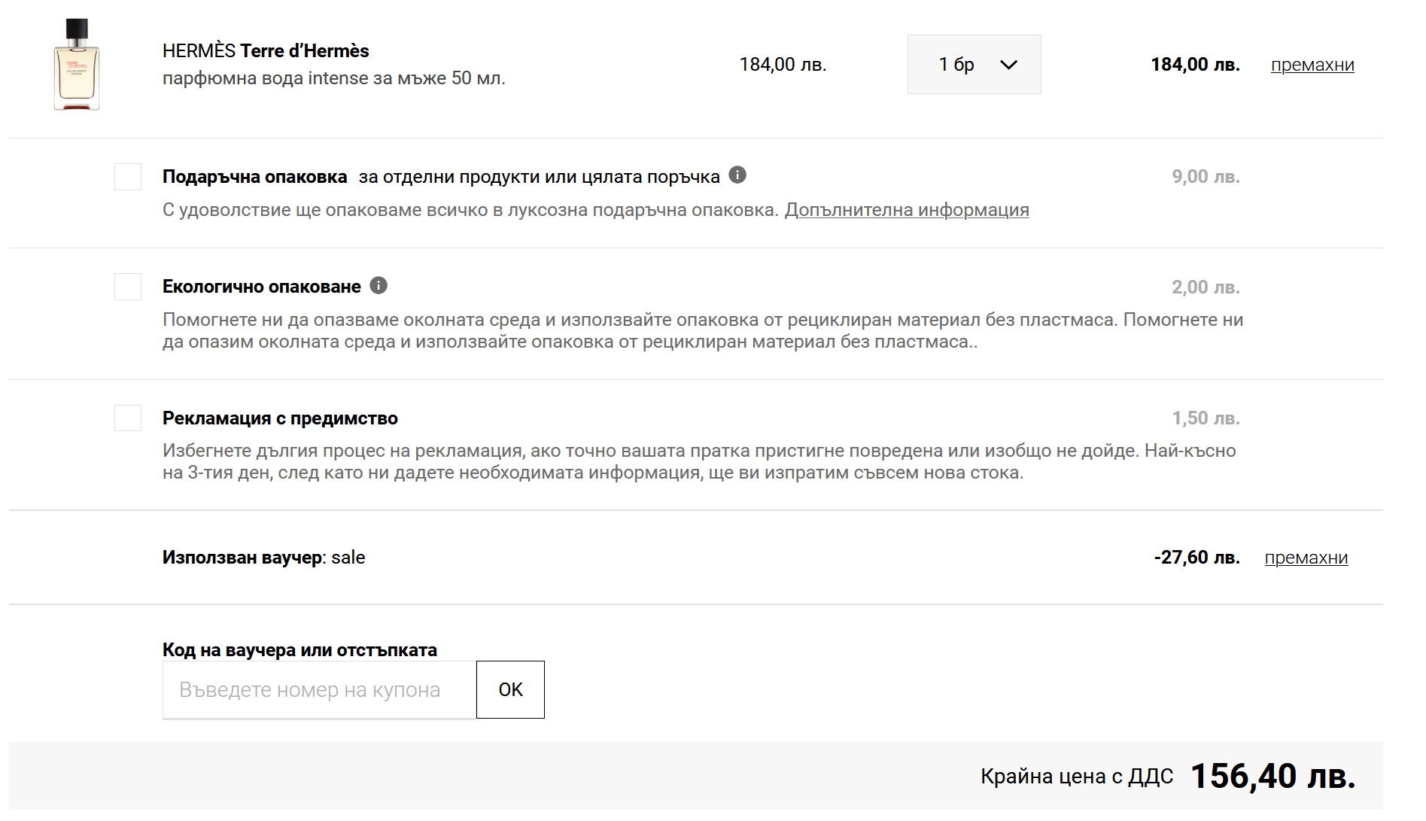1426x821 pixels.
Task: Check the Рекламация с предимство option
Action: pos(128,418)
